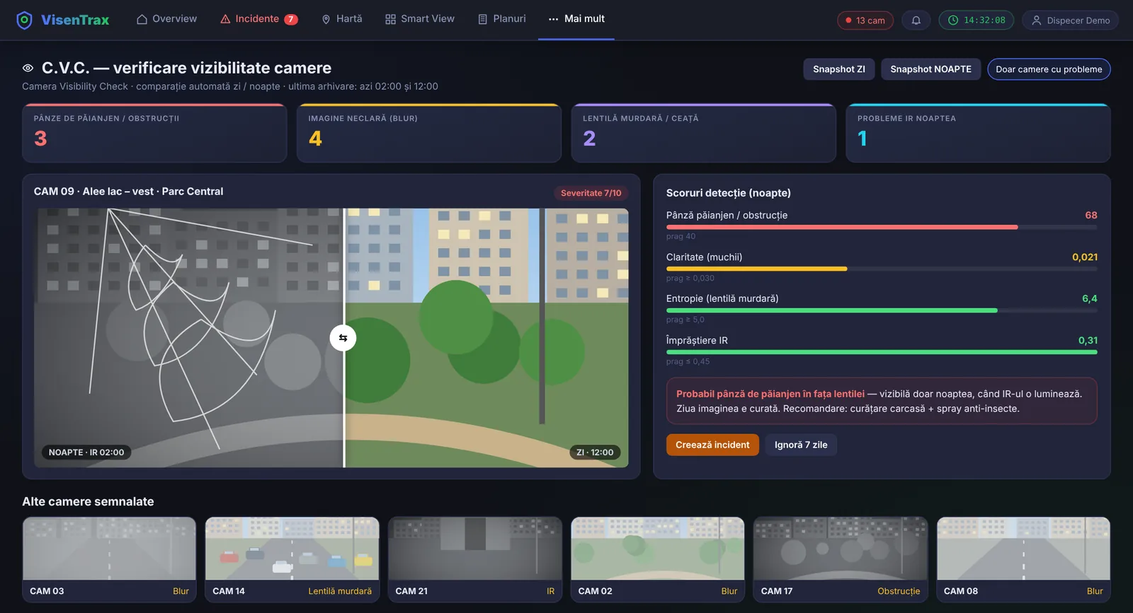Click the Pânze de păianjen / obstrucții card
The image size is (1133, 613).
(x=154, y=133)
